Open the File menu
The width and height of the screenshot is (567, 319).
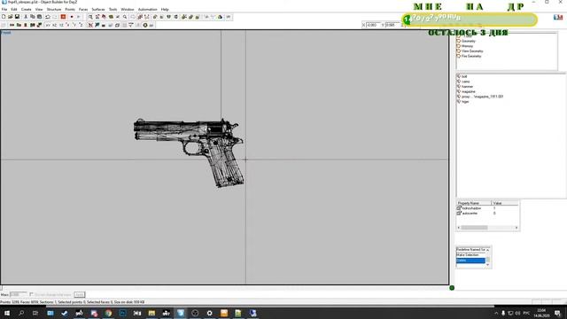(4, 10)
